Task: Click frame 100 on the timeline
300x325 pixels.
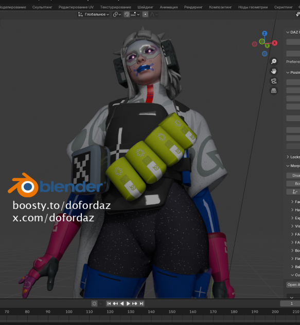Action: pos(69,312)
